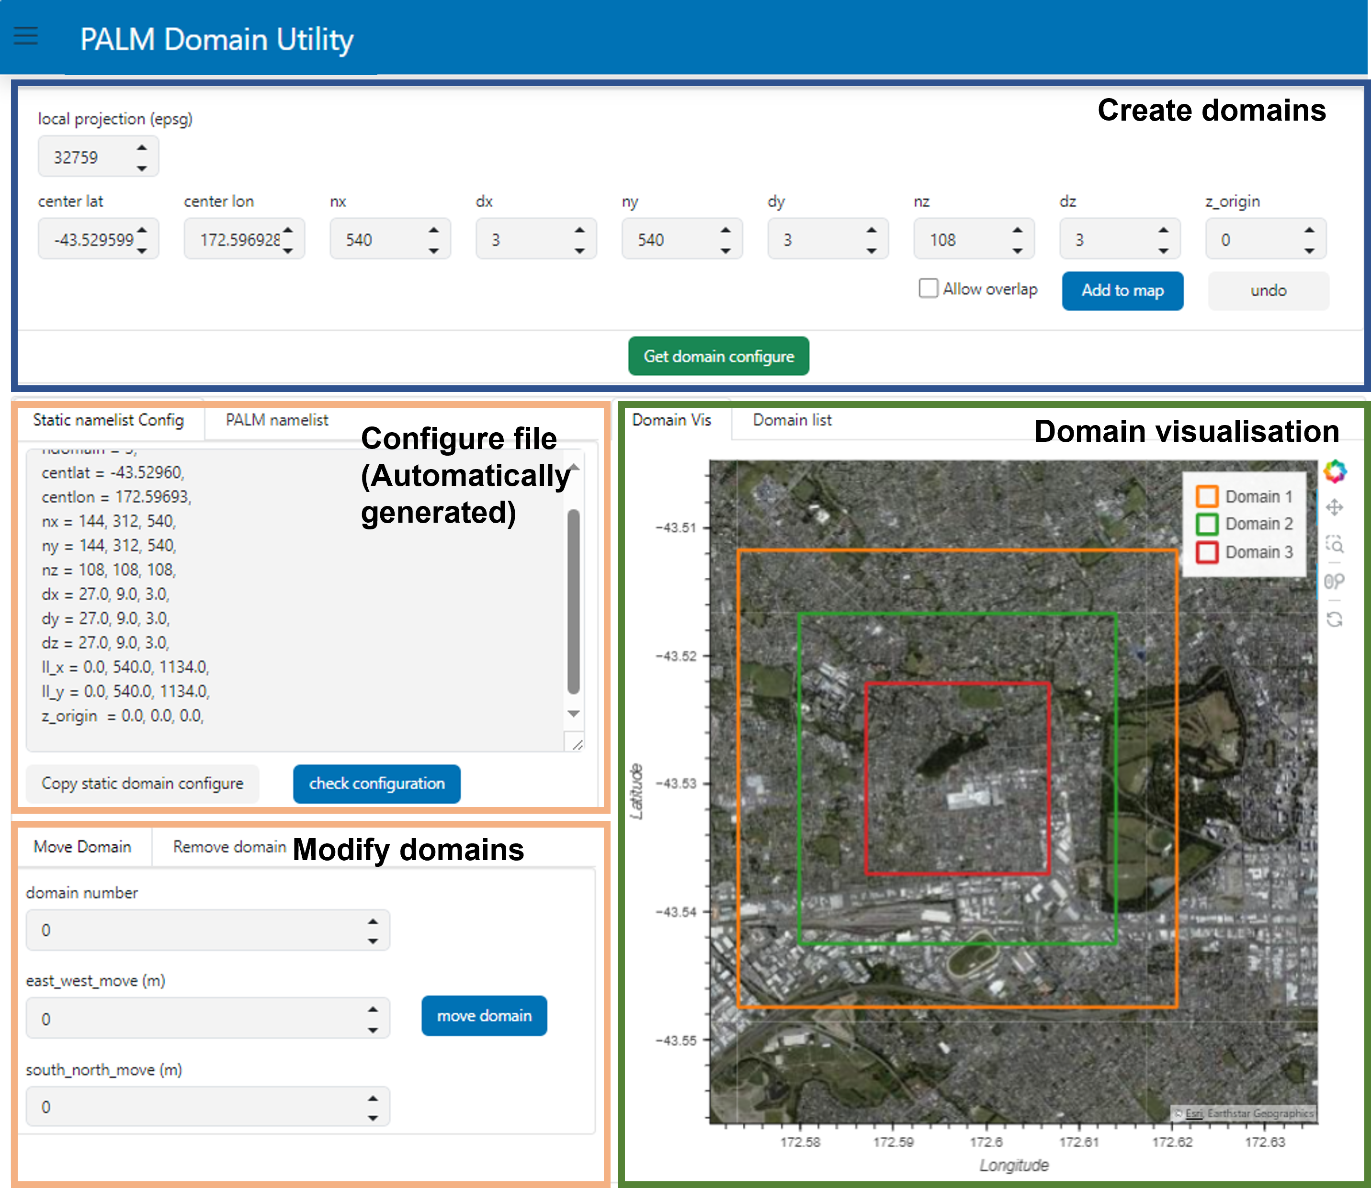The width and height of the screenshot is (1371, 1188).
Task: Switch to the Remove domain tab
Action: point(229,847)
